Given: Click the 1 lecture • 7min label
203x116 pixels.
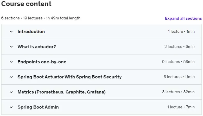Looking at the screenshot, I should pyautogui.click(x=181, y=107).
